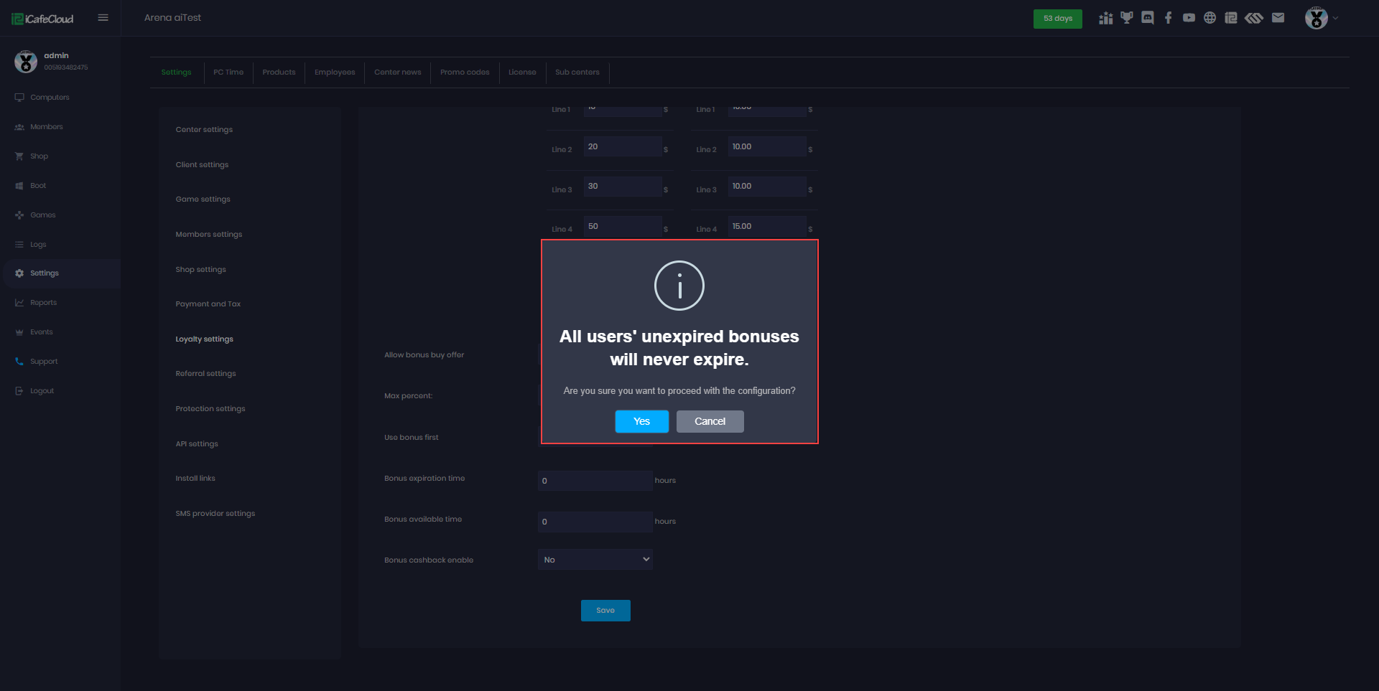Image resolution: width=1379 pixels, height=691 pixels.
Task: Click the double-chevron logo icon in header
Action: (x=1254, y=18)
